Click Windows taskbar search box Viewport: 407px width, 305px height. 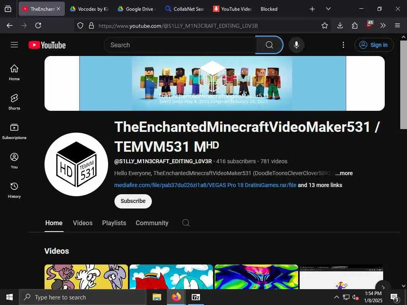tap(83, 297)
